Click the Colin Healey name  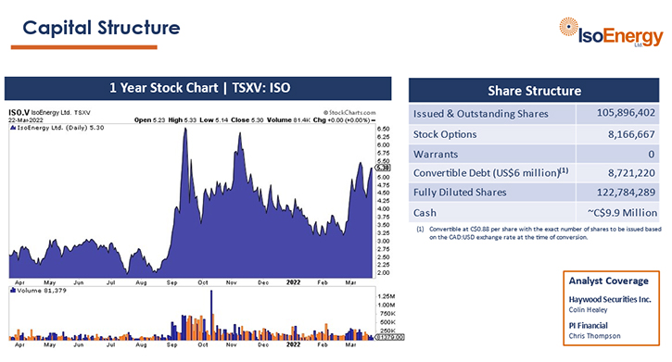pyautogui.click(x=588, y=310)
